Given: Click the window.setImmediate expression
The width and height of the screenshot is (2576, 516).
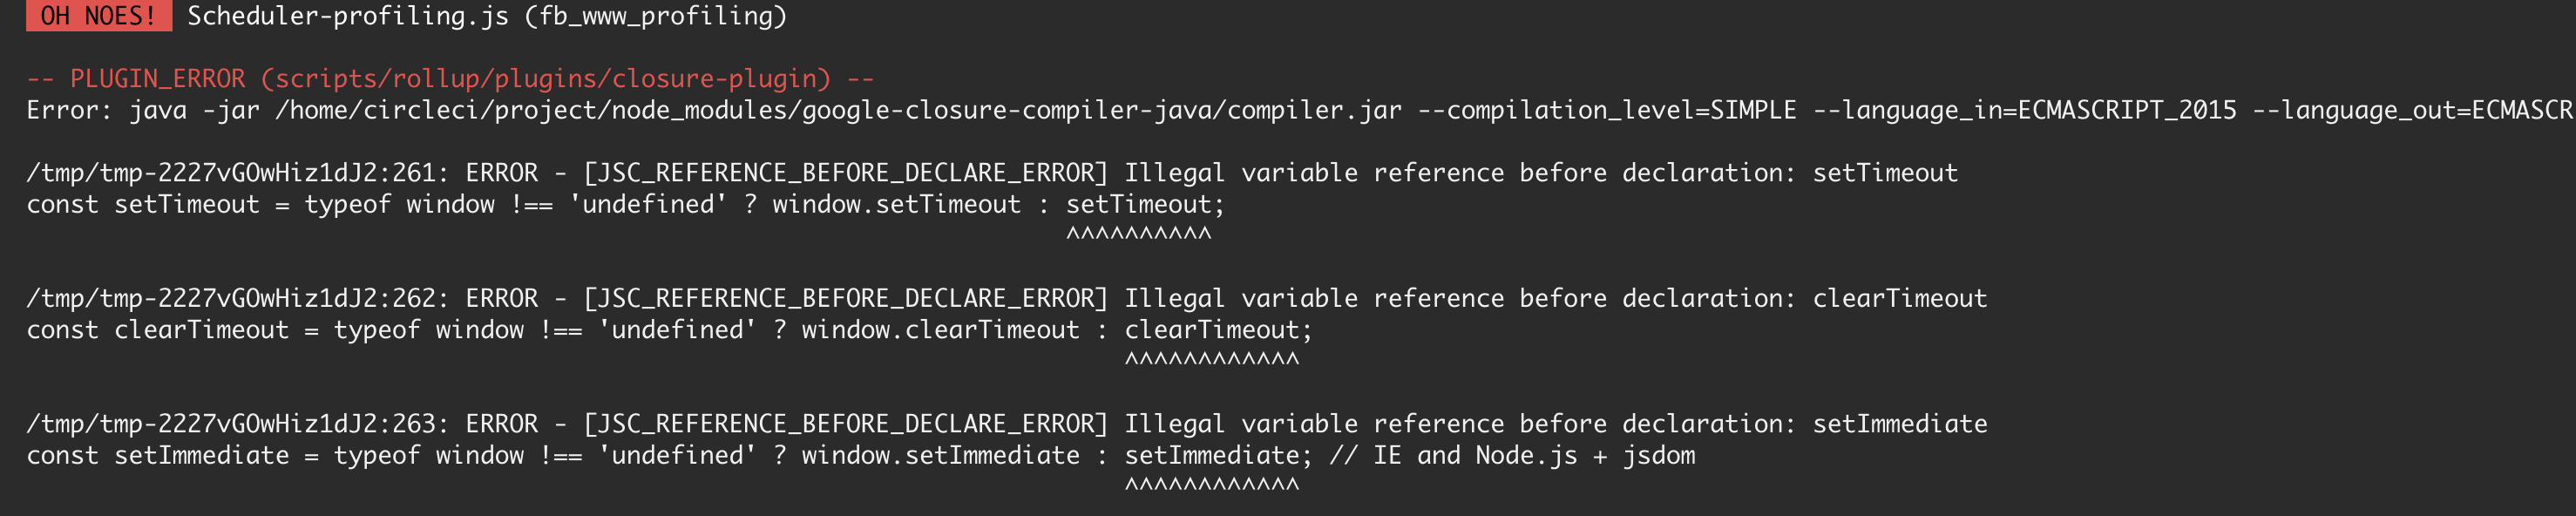Looking at the screenshot, I should pos(940,456).
